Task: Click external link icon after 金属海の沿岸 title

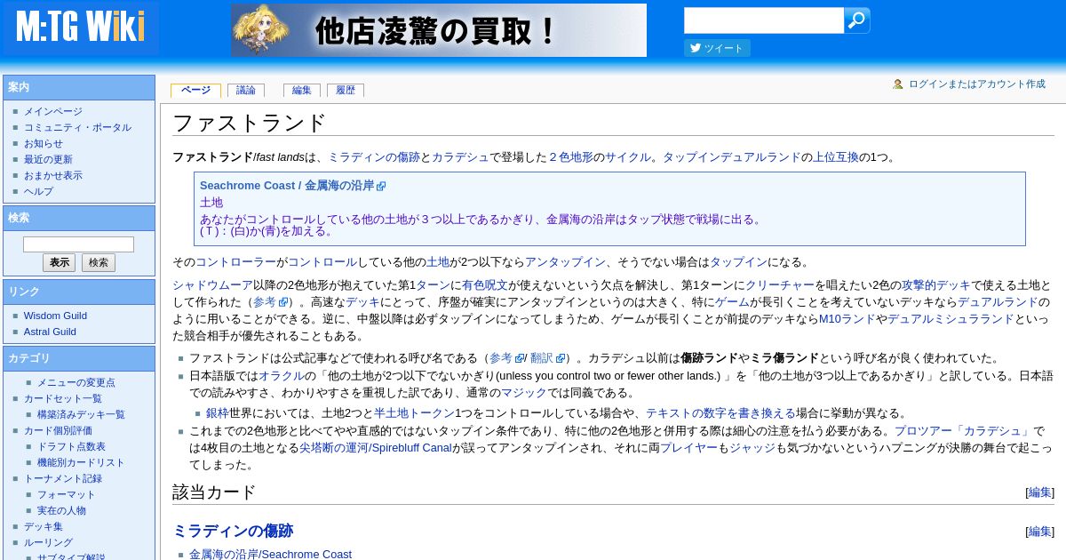Action: [381, 187]
